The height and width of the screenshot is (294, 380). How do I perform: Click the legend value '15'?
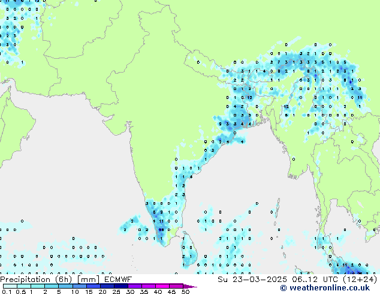coord(89,292)
